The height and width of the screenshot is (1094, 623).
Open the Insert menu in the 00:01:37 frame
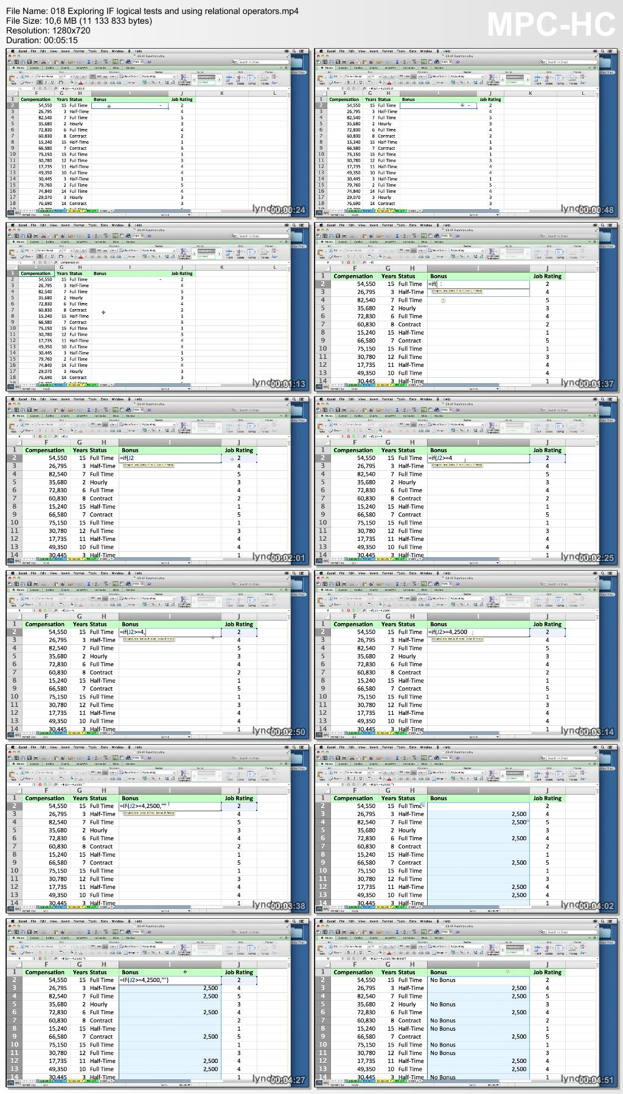click(x=374, y=225)
